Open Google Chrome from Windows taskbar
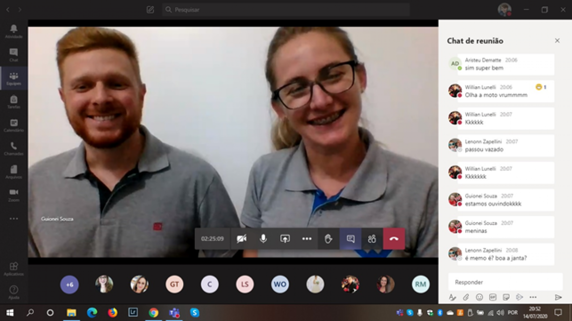Viewport: 572px width, 321px height. coord(153,313)
